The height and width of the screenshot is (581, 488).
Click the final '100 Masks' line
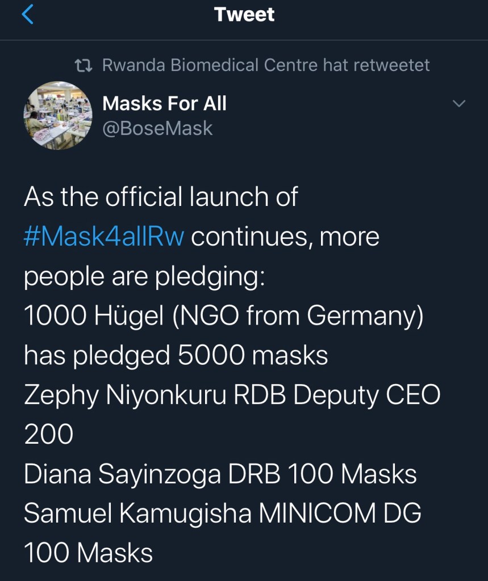coord(88,553)
